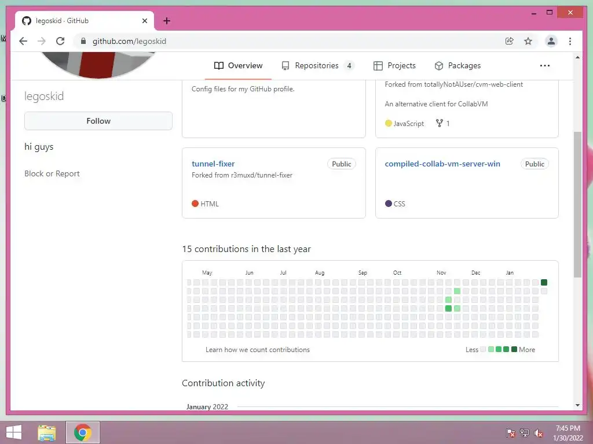Click the scrollbar up arrow
Screen dimensions: 593x444
point(577,57)
